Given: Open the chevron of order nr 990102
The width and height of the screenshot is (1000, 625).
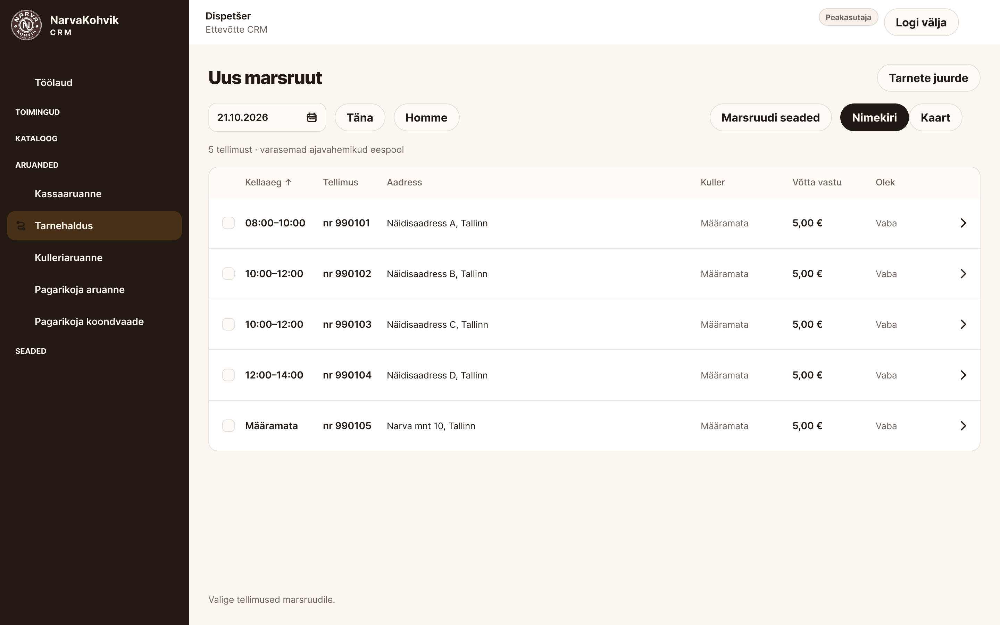Looking at the screenshot, I should 963,274.
